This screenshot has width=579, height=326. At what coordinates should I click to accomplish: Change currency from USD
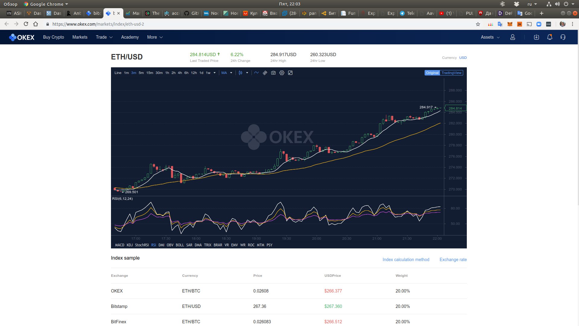463,58
